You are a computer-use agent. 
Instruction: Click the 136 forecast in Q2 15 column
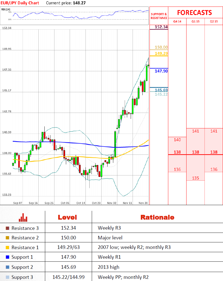[214, 169]
